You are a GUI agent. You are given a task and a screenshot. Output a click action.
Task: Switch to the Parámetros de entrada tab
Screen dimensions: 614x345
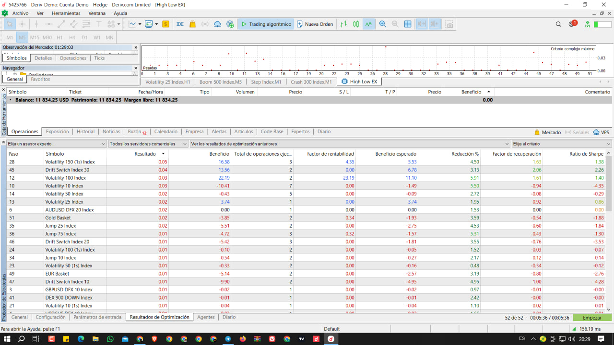(97, 317)
